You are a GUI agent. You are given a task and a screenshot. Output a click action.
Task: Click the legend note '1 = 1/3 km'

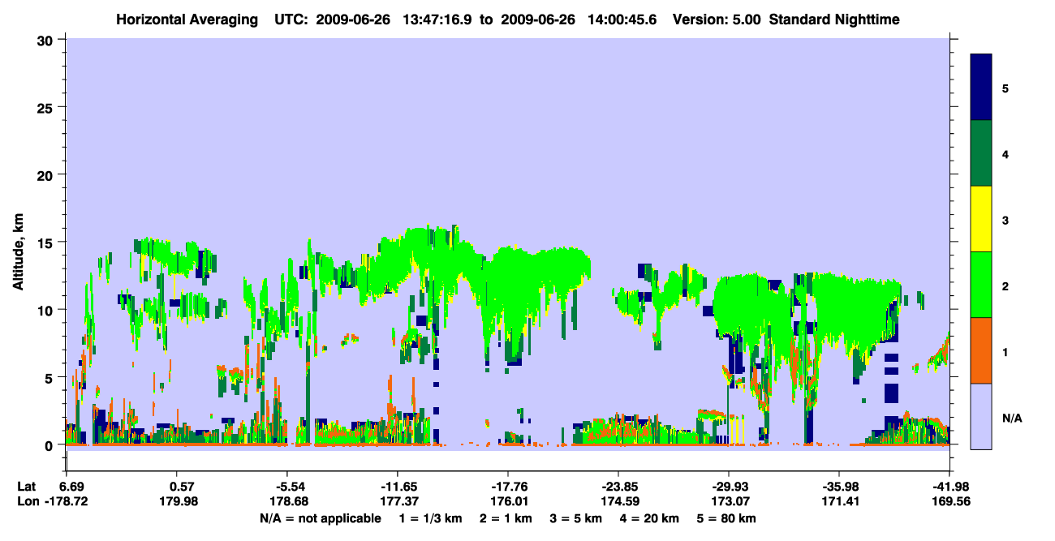(429, 518)
